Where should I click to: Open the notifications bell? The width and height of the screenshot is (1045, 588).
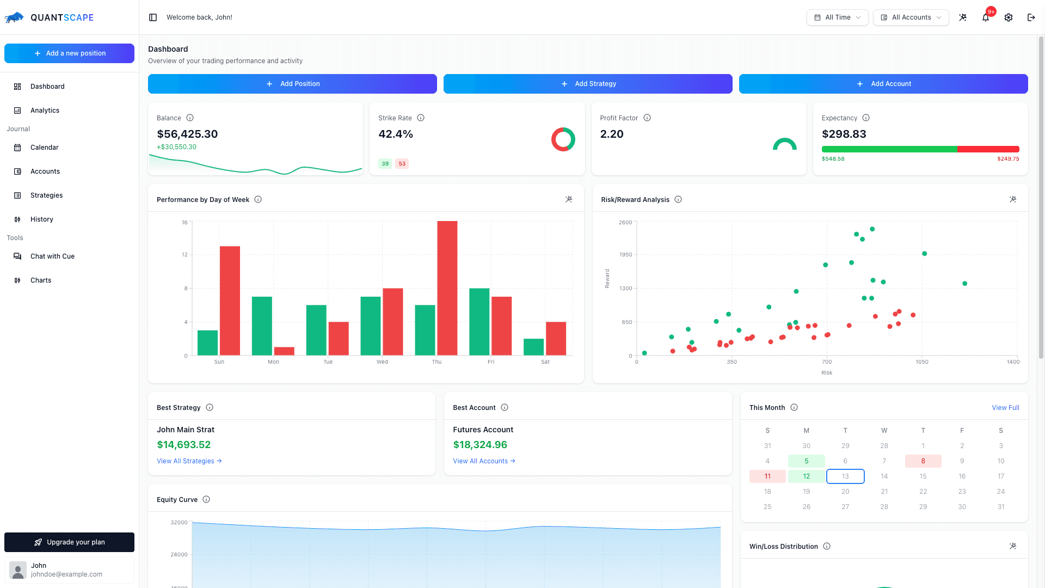point(985,17)
